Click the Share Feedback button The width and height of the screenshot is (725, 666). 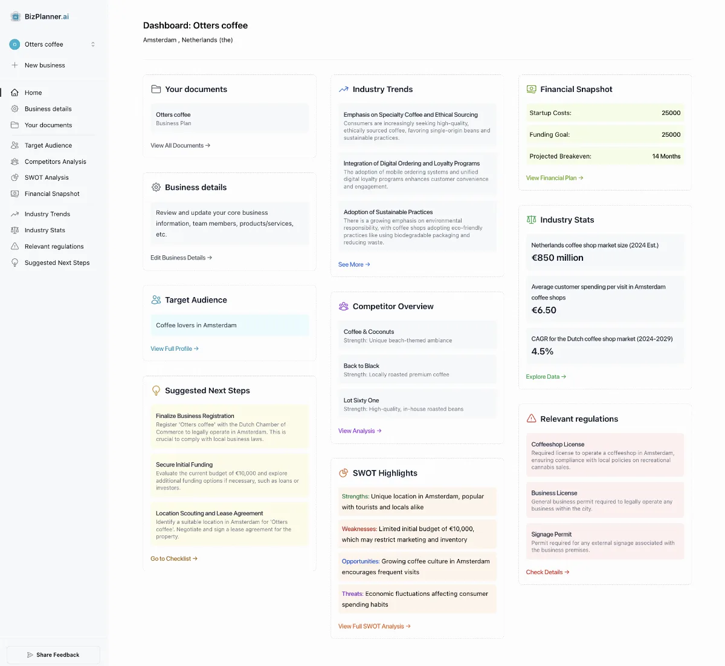(53, 655)
